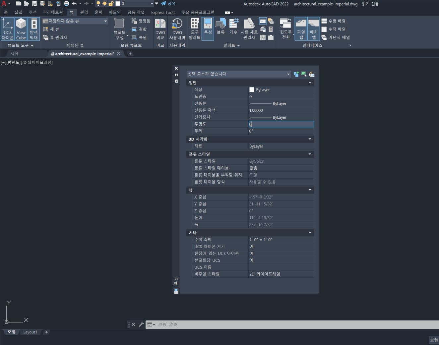Click the 공유 share icon
439x345 pixels.
pos(168,4)
